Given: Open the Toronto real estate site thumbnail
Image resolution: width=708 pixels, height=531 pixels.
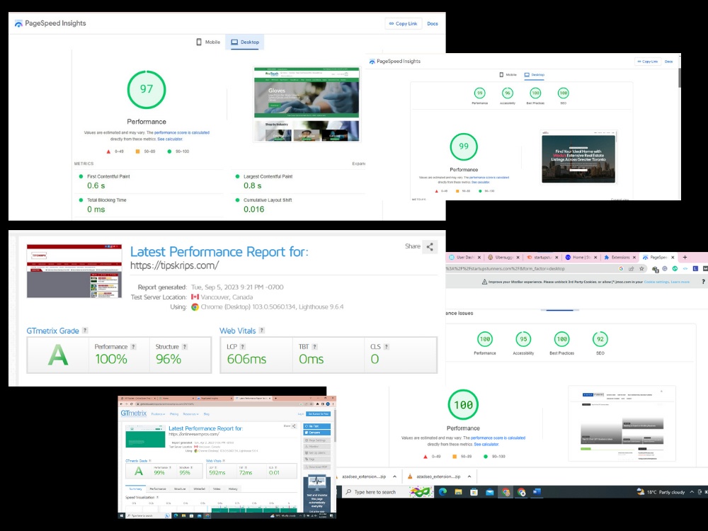Looking at the screenshot, I should point(578,156).
